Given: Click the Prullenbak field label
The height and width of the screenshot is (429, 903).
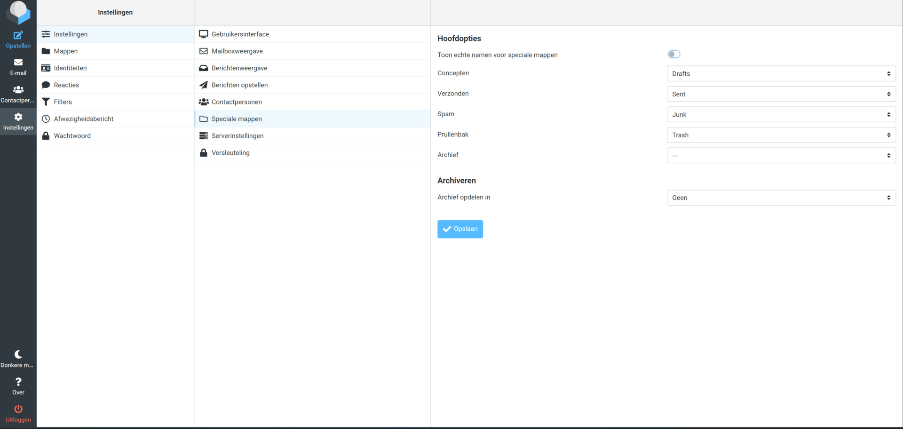Looking at the screenshot, I should 453,135.
